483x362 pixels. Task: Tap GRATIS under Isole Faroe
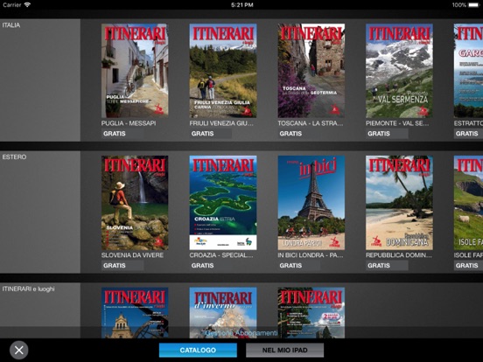[468, 265]
